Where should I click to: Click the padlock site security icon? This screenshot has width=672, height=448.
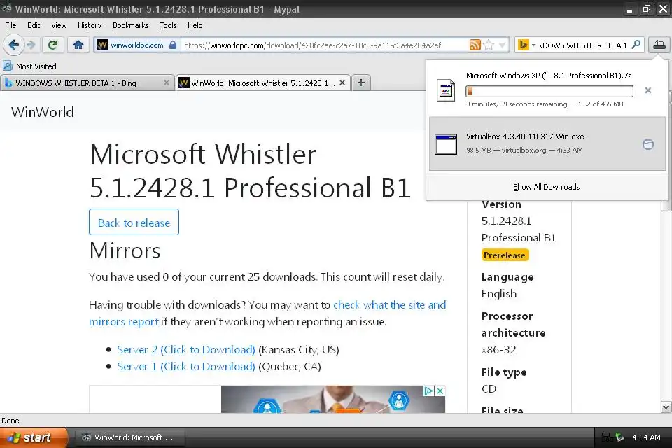173,45
